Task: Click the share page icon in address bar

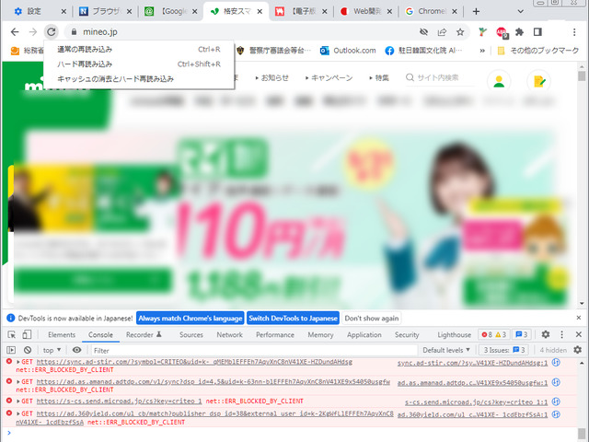Action: click(x=442, y=32)
